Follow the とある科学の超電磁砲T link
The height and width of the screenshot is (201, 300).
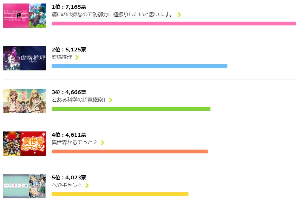pyautogui.click(x=79, y=100)
